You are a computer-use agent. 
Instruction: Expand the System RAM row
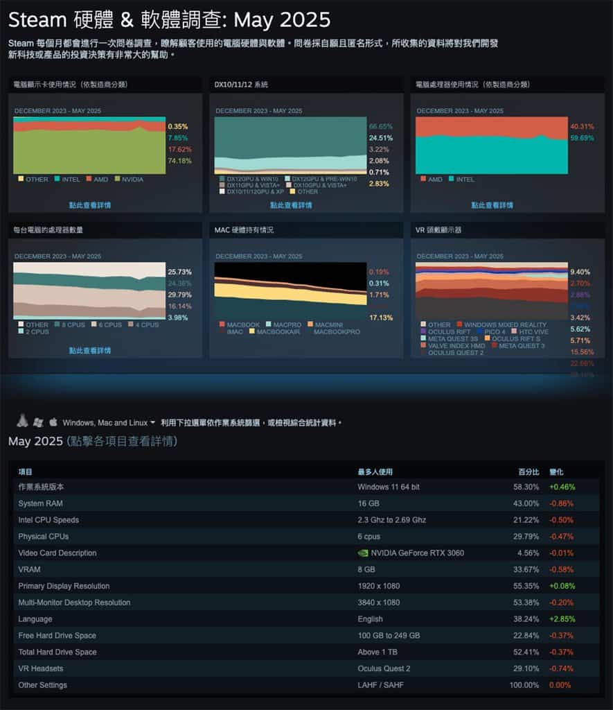[x=40, y=503]
